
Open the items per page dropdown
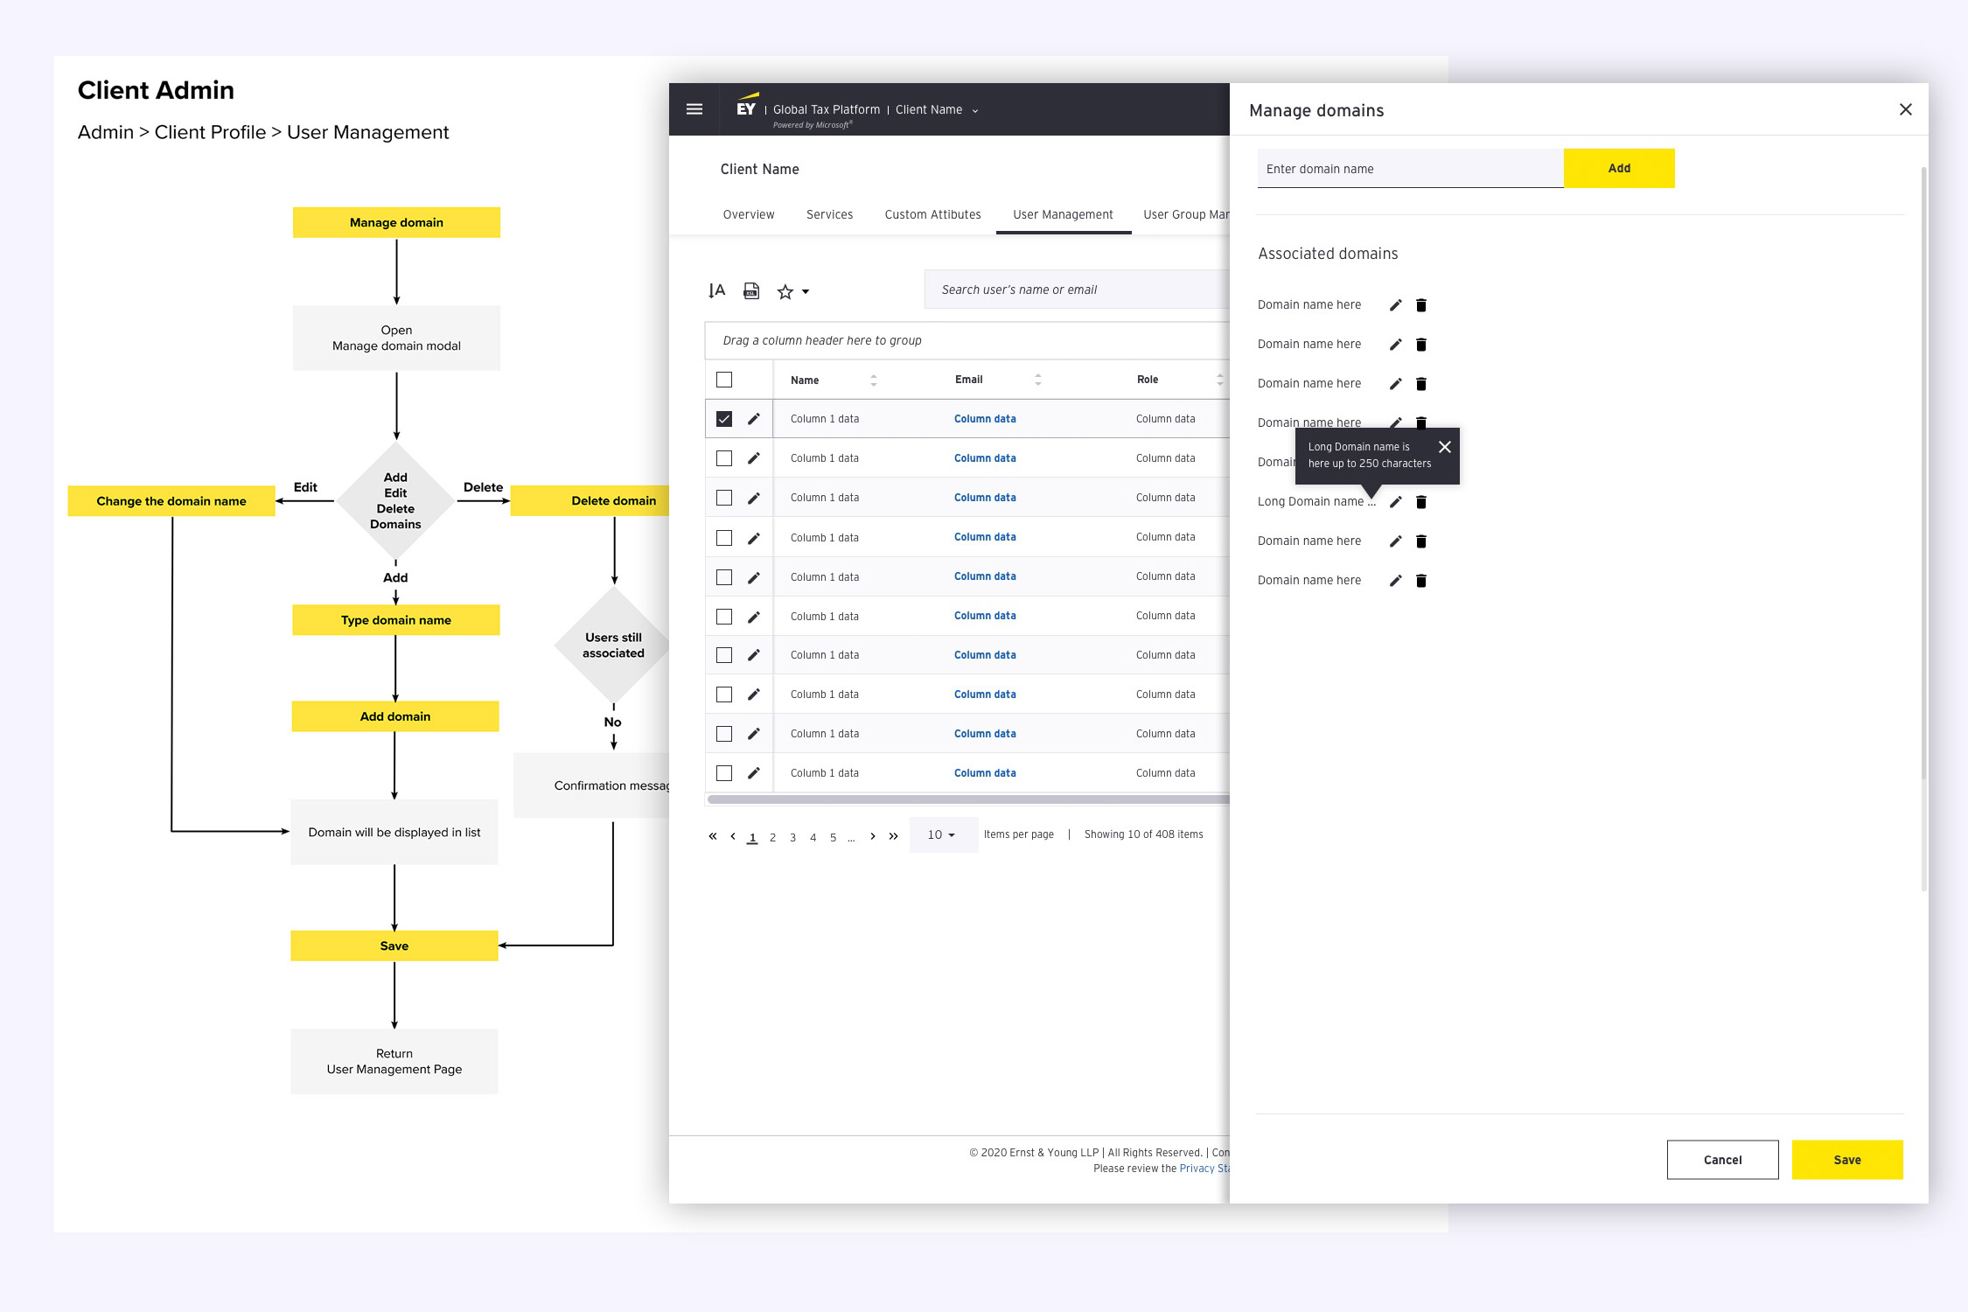click(943, 834)
